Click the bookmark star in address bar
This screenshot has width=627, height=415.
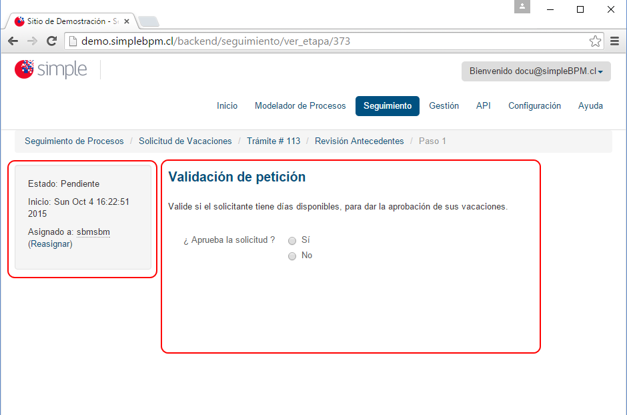coord(596,41)
